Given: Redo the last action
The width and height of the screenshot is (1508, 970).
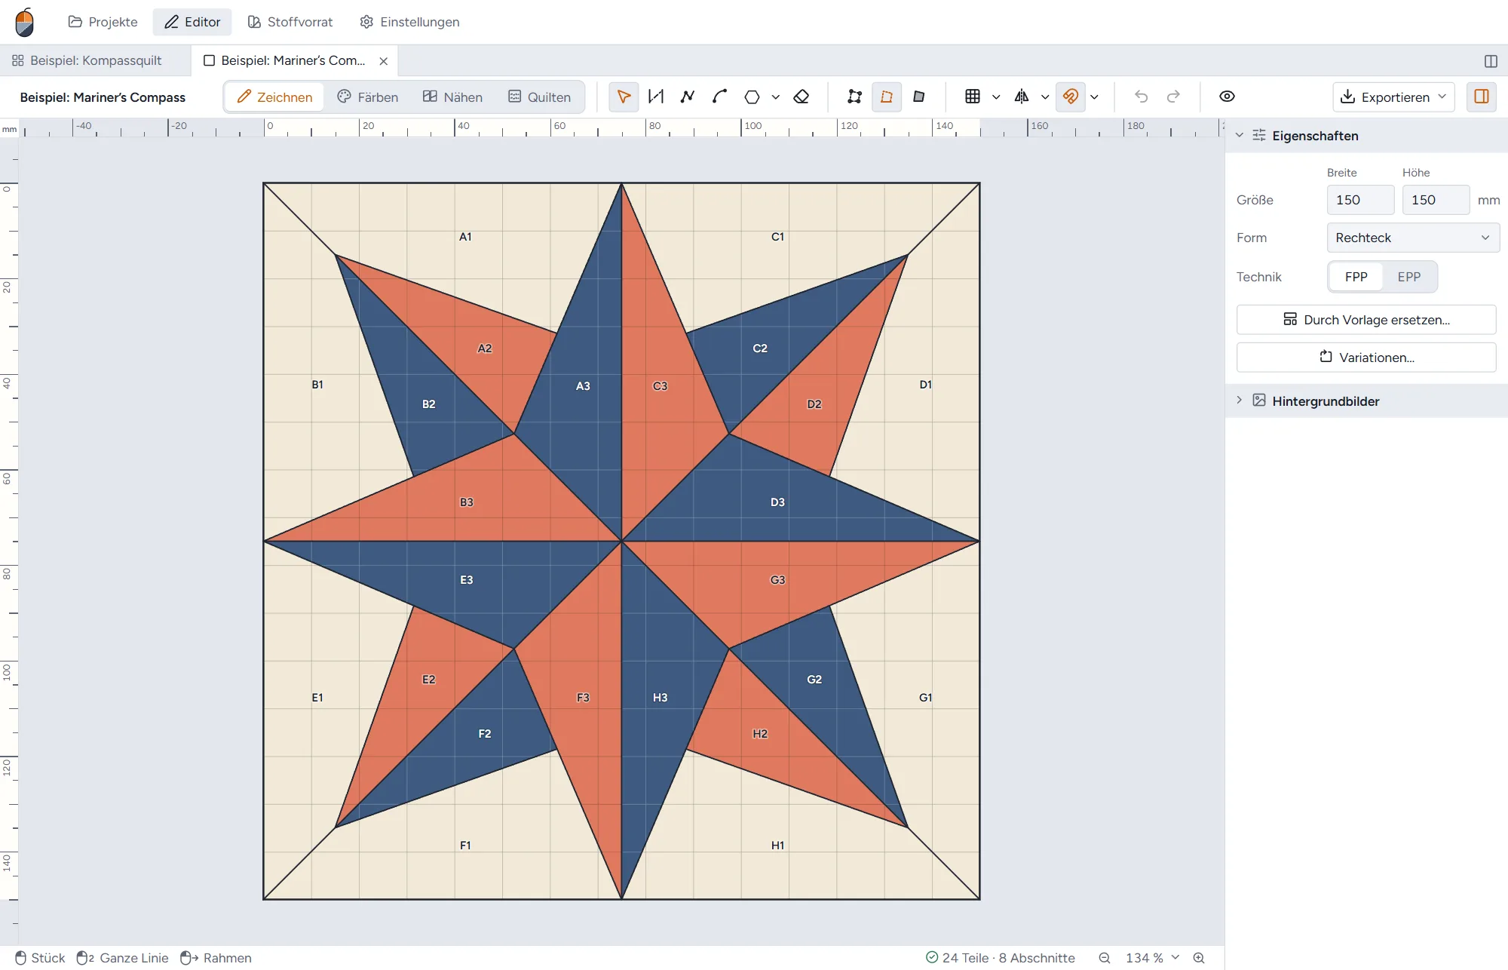Looking at the screenshot, I should (1173, 97).
